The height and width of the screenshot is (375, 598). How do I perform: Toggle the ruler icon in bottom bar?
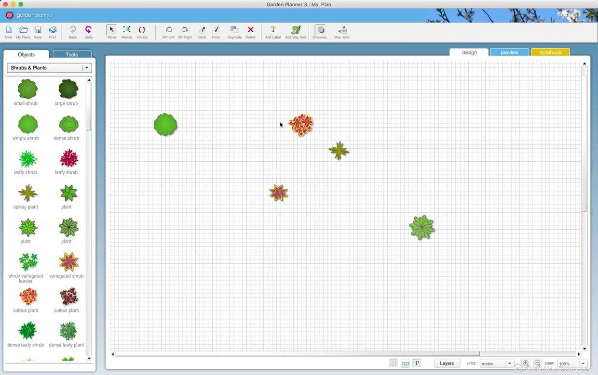point(405,363)
